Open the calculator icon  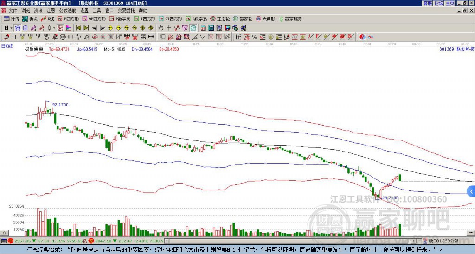(x=211, y=28)
